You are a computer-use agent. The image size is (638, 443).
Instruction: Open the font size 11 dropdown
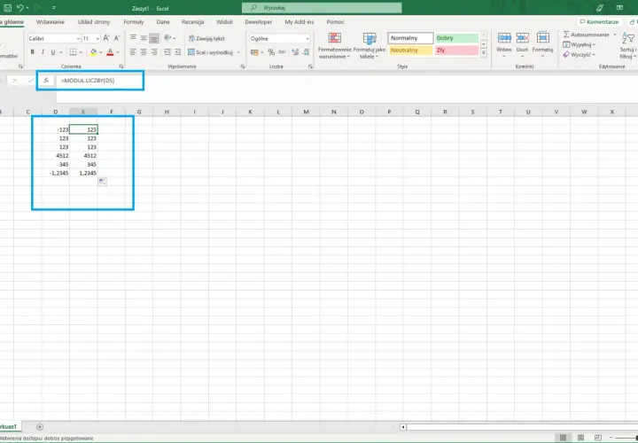click(97, 39)
